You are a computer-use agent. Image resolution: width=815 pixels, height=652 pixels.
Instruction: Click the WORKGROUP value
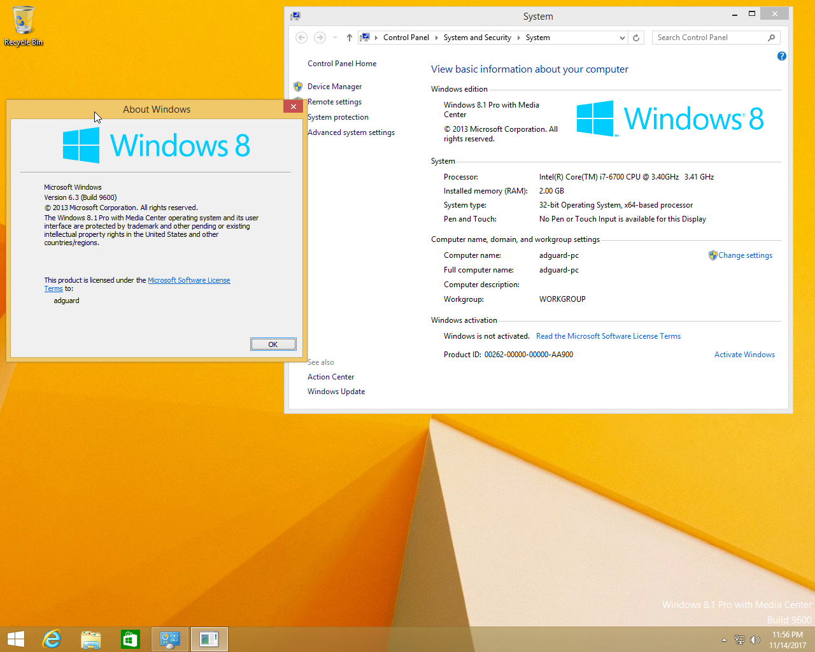coord(562,299)
